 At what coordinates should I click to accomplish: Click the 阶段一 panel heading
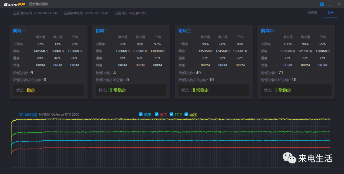(x=19, y=31)
